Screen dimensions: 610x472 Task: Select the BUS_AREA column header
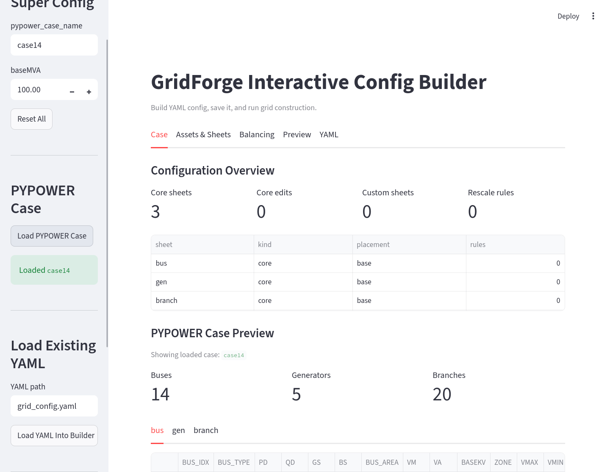(x=382, y=462)
